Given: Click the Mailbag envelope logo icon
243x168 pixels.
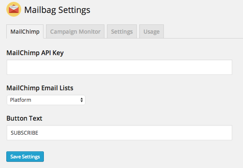Looking at the screenshot, I should click(14, 10).
